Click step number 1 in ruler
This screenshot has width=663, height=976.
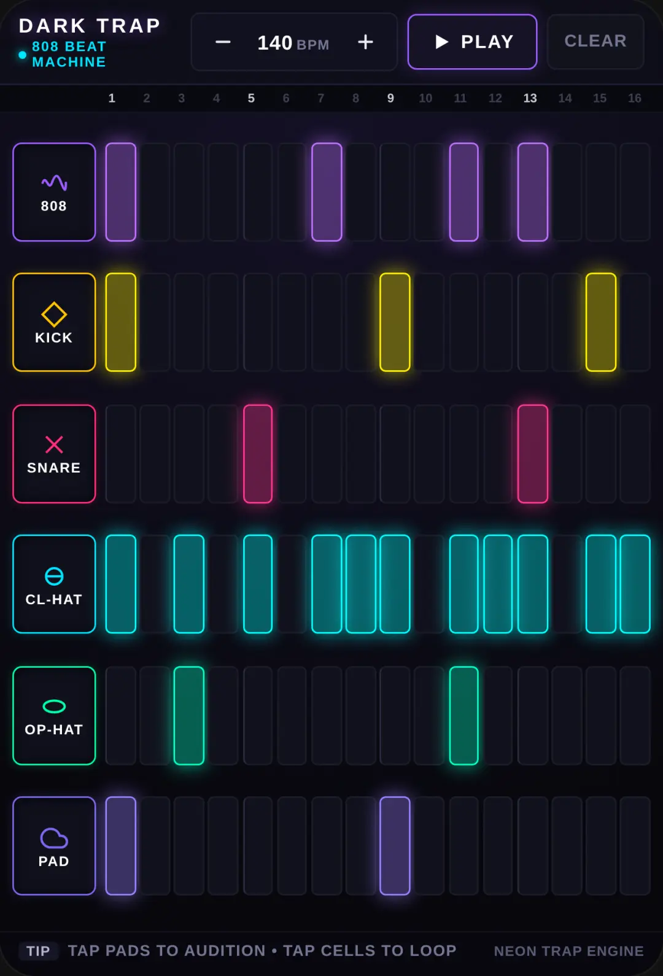(112, 98)
